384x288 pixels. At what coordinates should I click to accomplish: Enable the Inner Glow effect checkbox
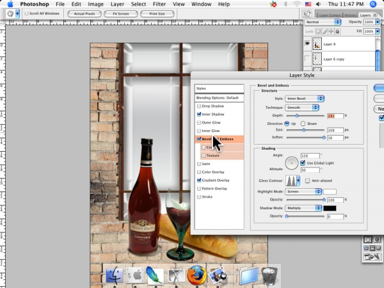click(x=199, y=131)
